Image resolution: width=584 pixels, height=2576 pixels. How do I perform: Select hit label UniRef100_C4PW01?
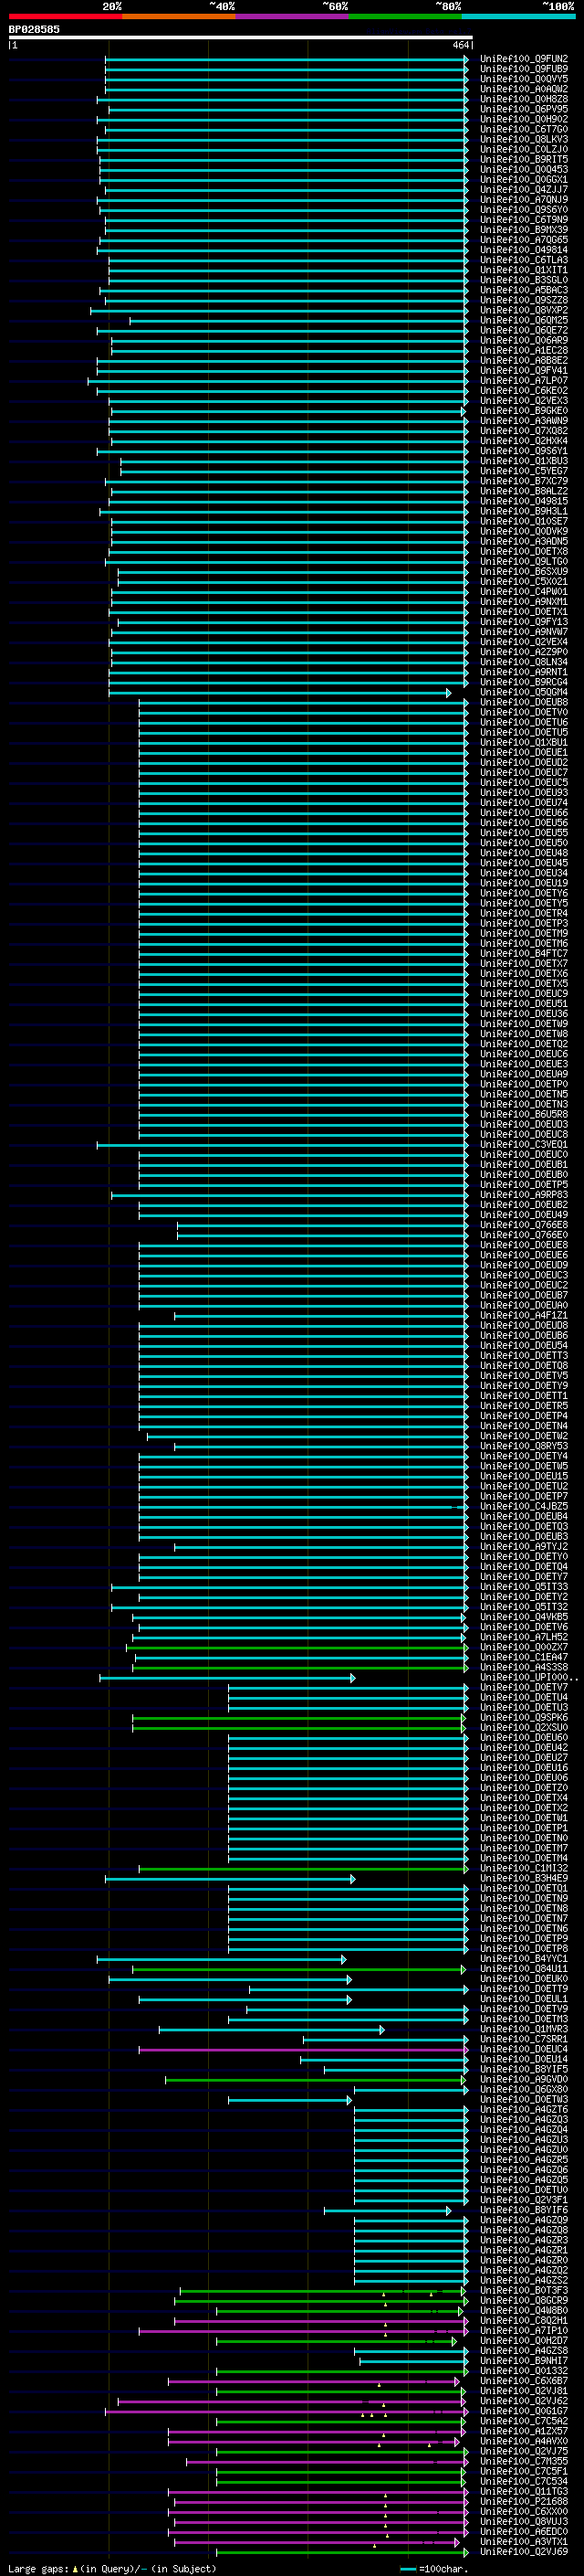pyautogui.click(x=524, y=592)
